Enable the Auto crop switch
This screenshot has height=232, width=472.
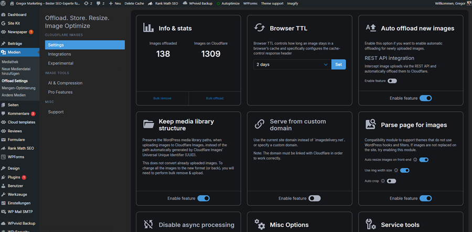point(391,181)
